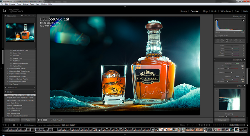
Task: Select the highlighted filmstrip thumbnail
Action: (236, 130)
